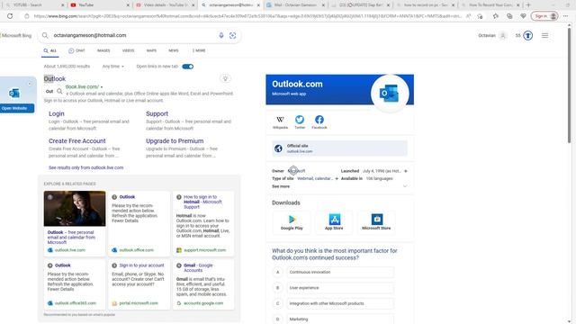Click the Octavian profile avatar icon

pyautogui.click(x=503, y=35)
